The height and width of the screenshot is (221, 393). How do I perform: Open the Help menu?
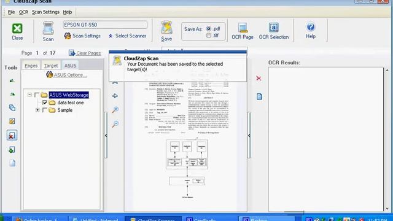68,12
